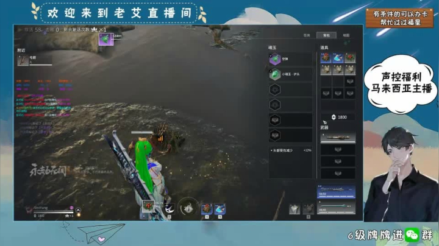This screenshot has width=439, height=246.
Task: Click the purple soul jade buff icon at top
Action: (106, 39)
